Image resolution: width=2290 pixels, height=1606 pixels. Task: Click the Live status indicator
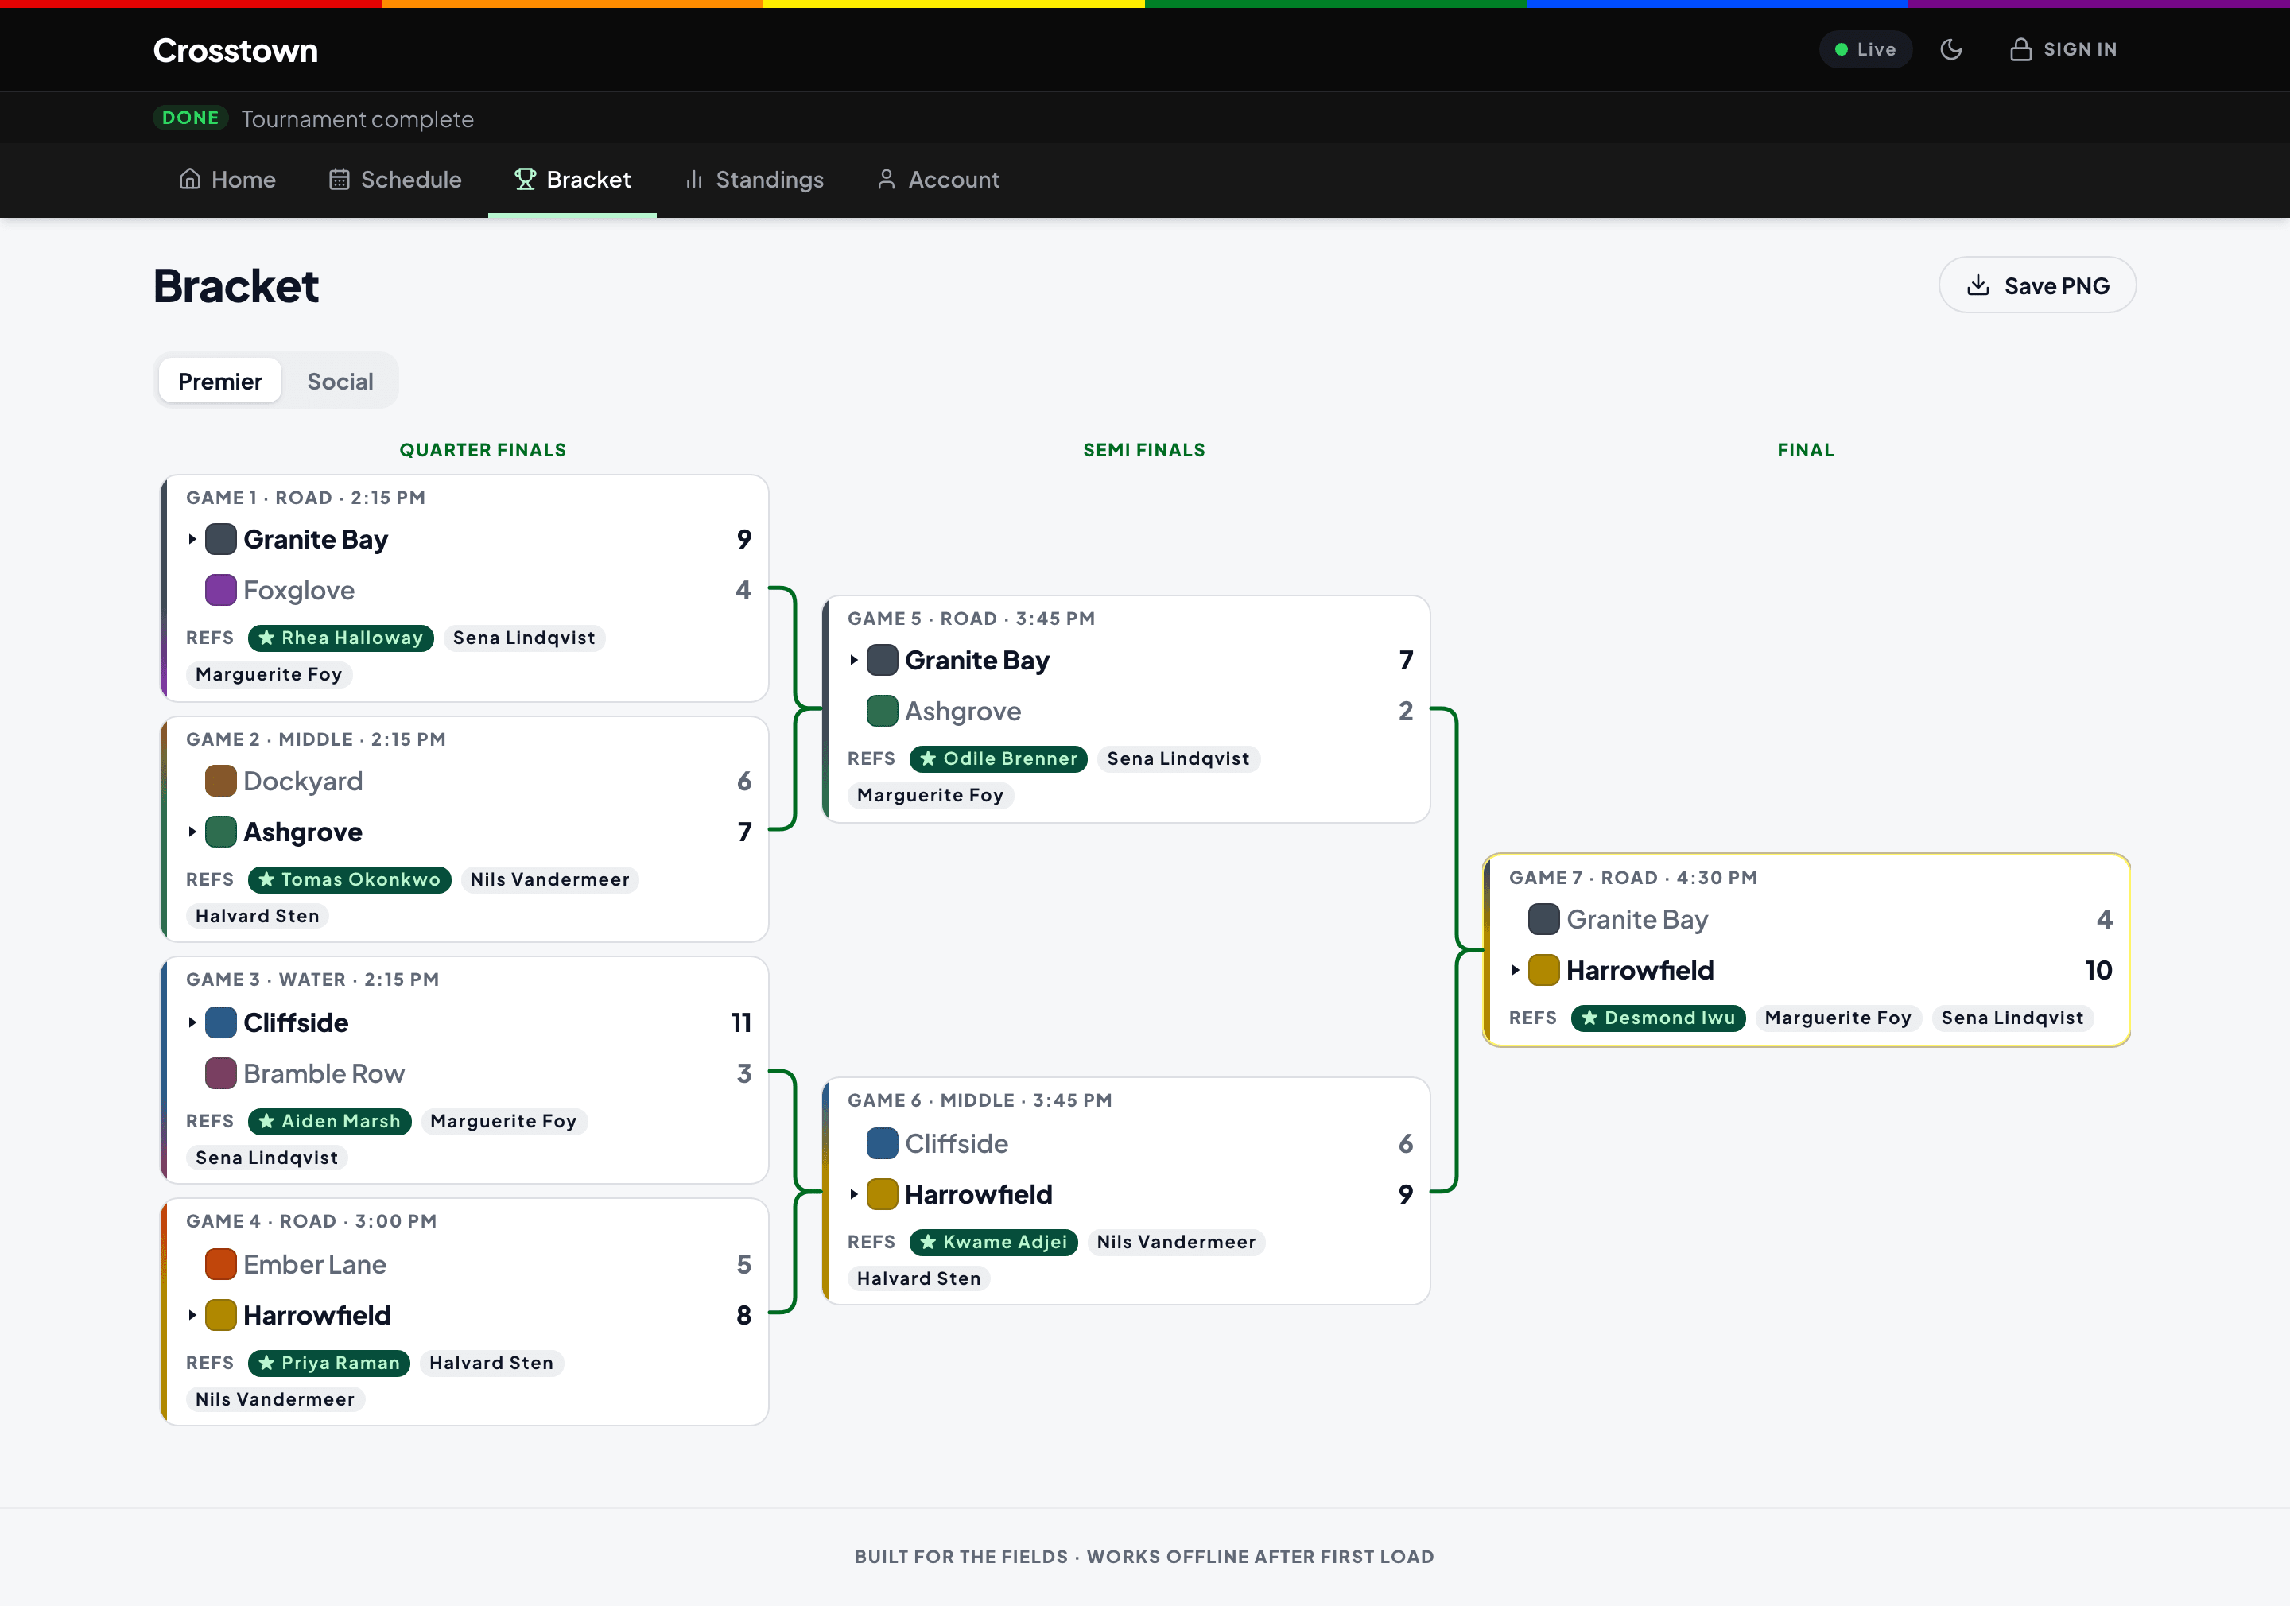point(1865,48)
